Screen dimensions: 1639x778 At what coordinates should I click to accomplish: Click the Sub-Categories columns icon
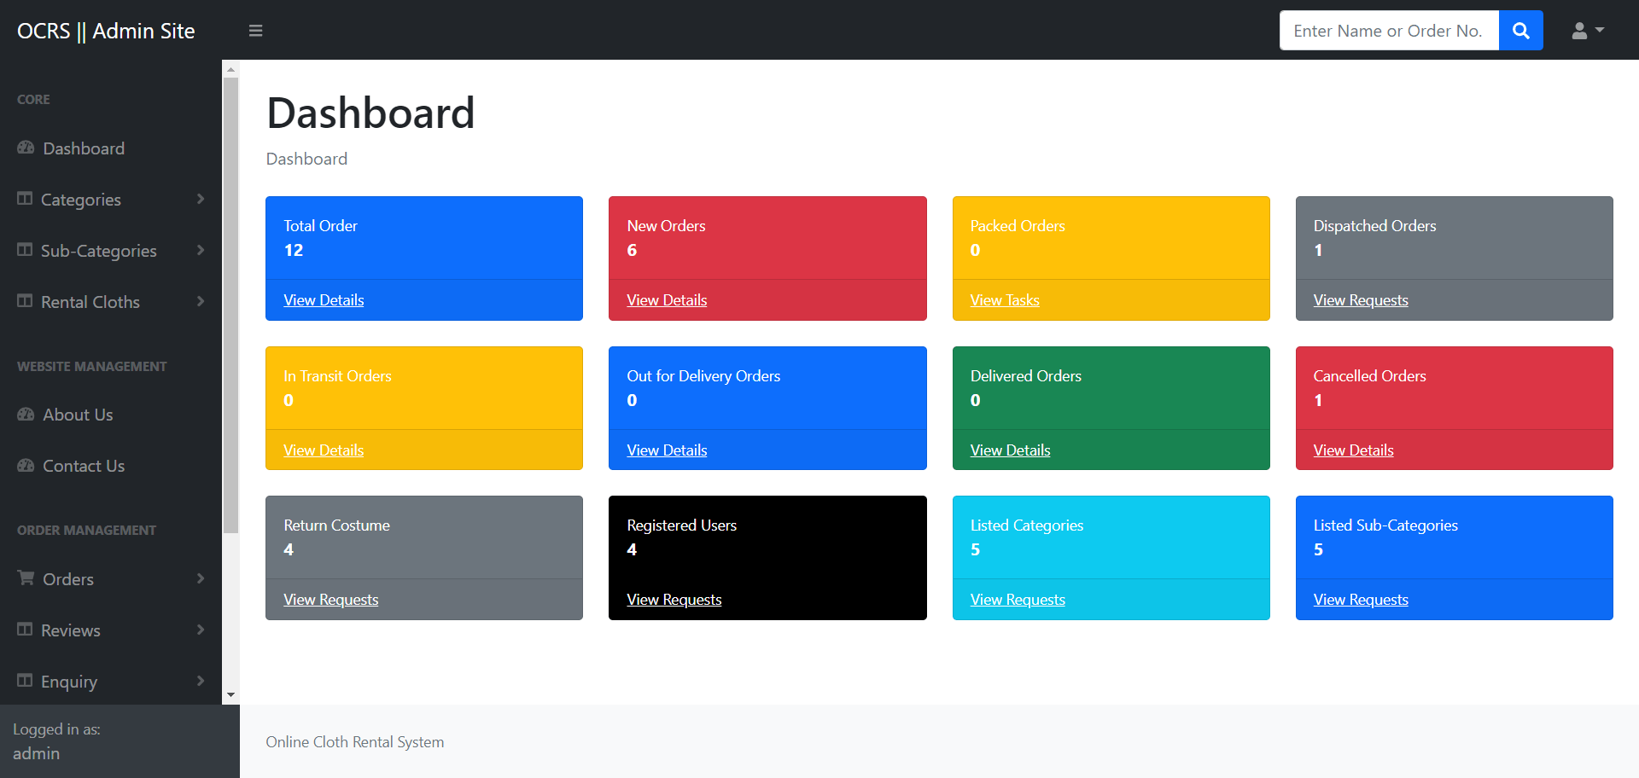pos(25,250)
